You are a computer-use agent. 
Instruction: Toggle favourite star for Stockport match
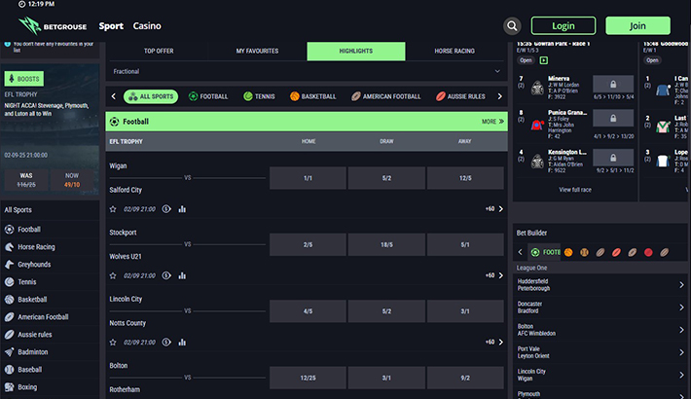[x=113, y=275]
